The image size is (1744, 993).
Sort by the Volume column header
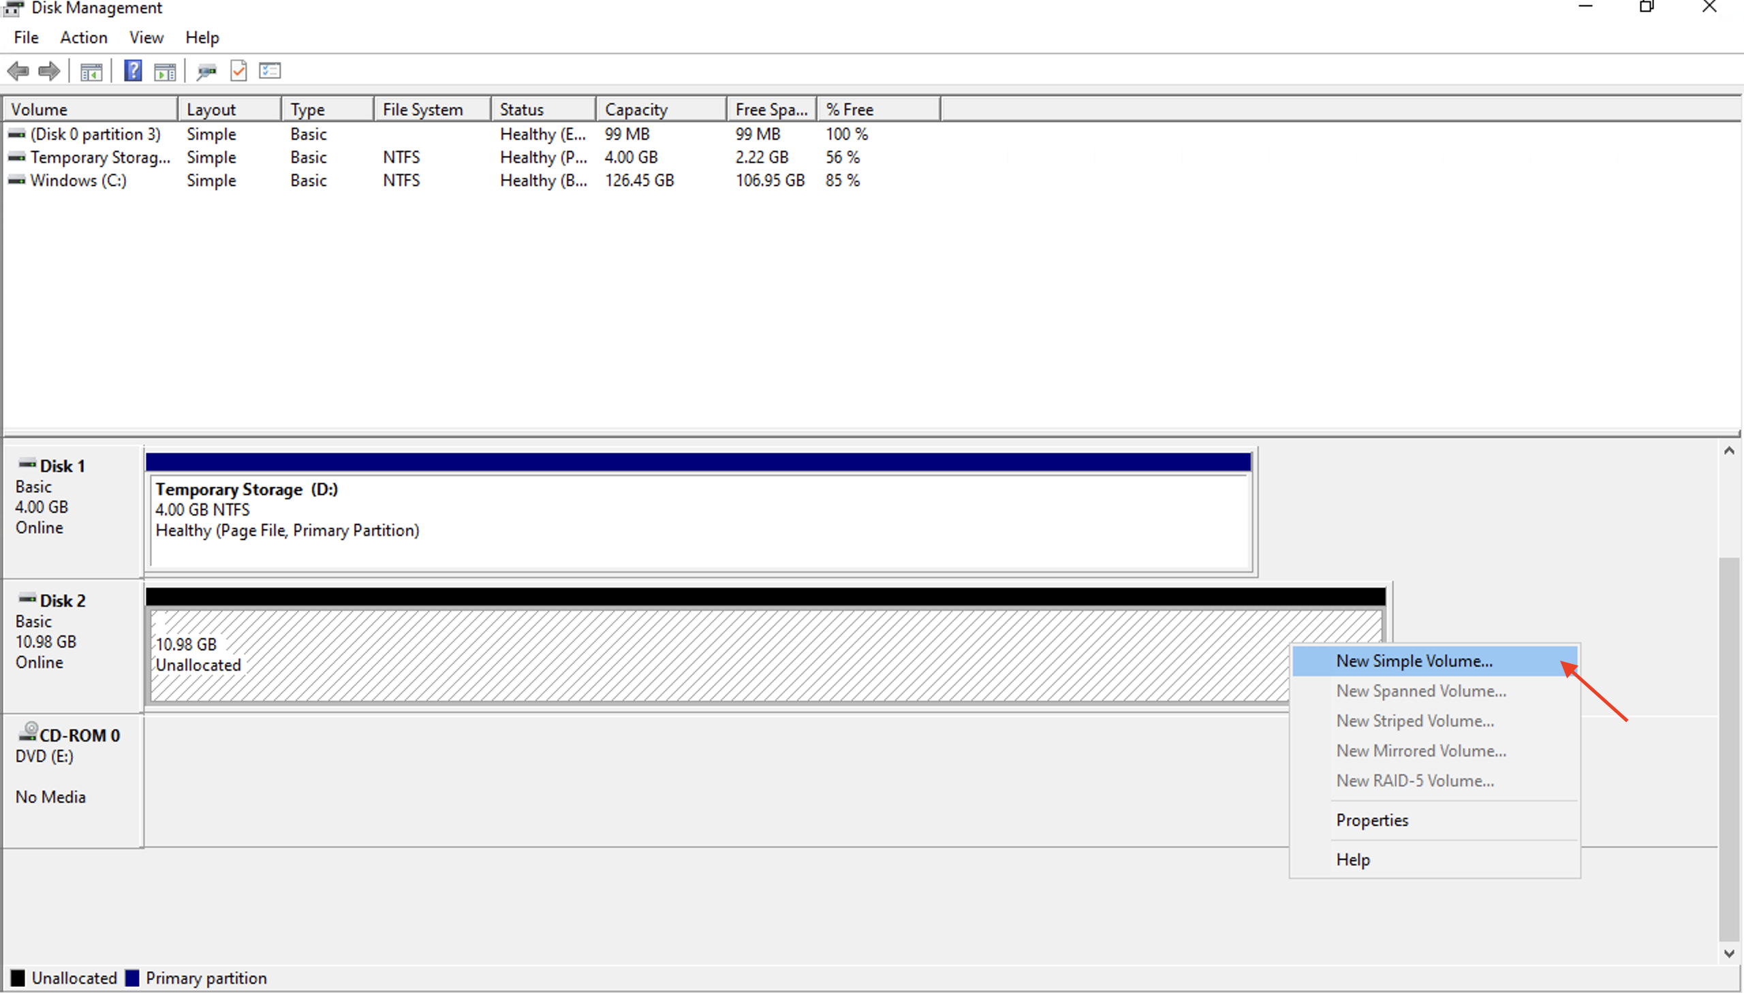coord(91,110)
